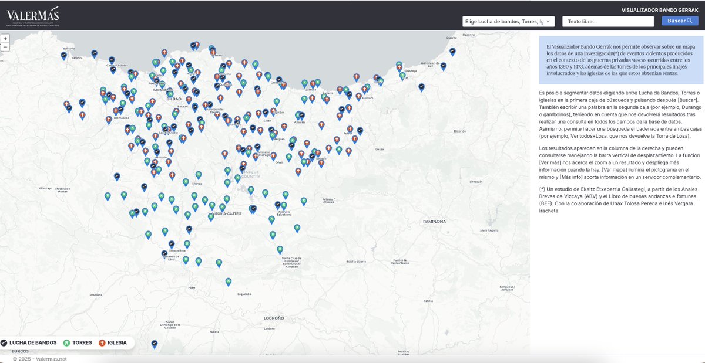Select the Lucha de Bandos marker at Miranda de Ebro
Viewport: 705px width, 363px height.
(164, 254)
